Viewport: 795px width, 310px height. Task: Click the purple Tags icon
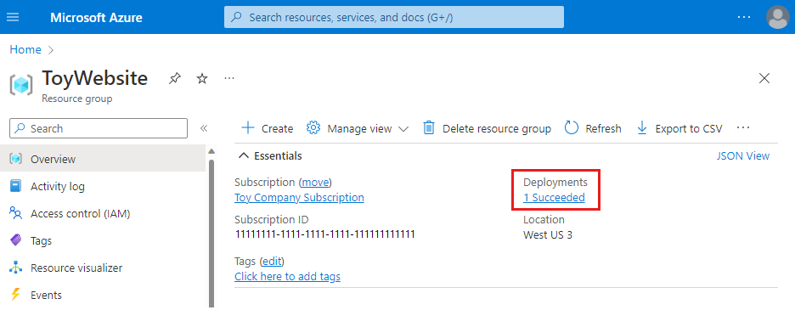click(16, 240)
